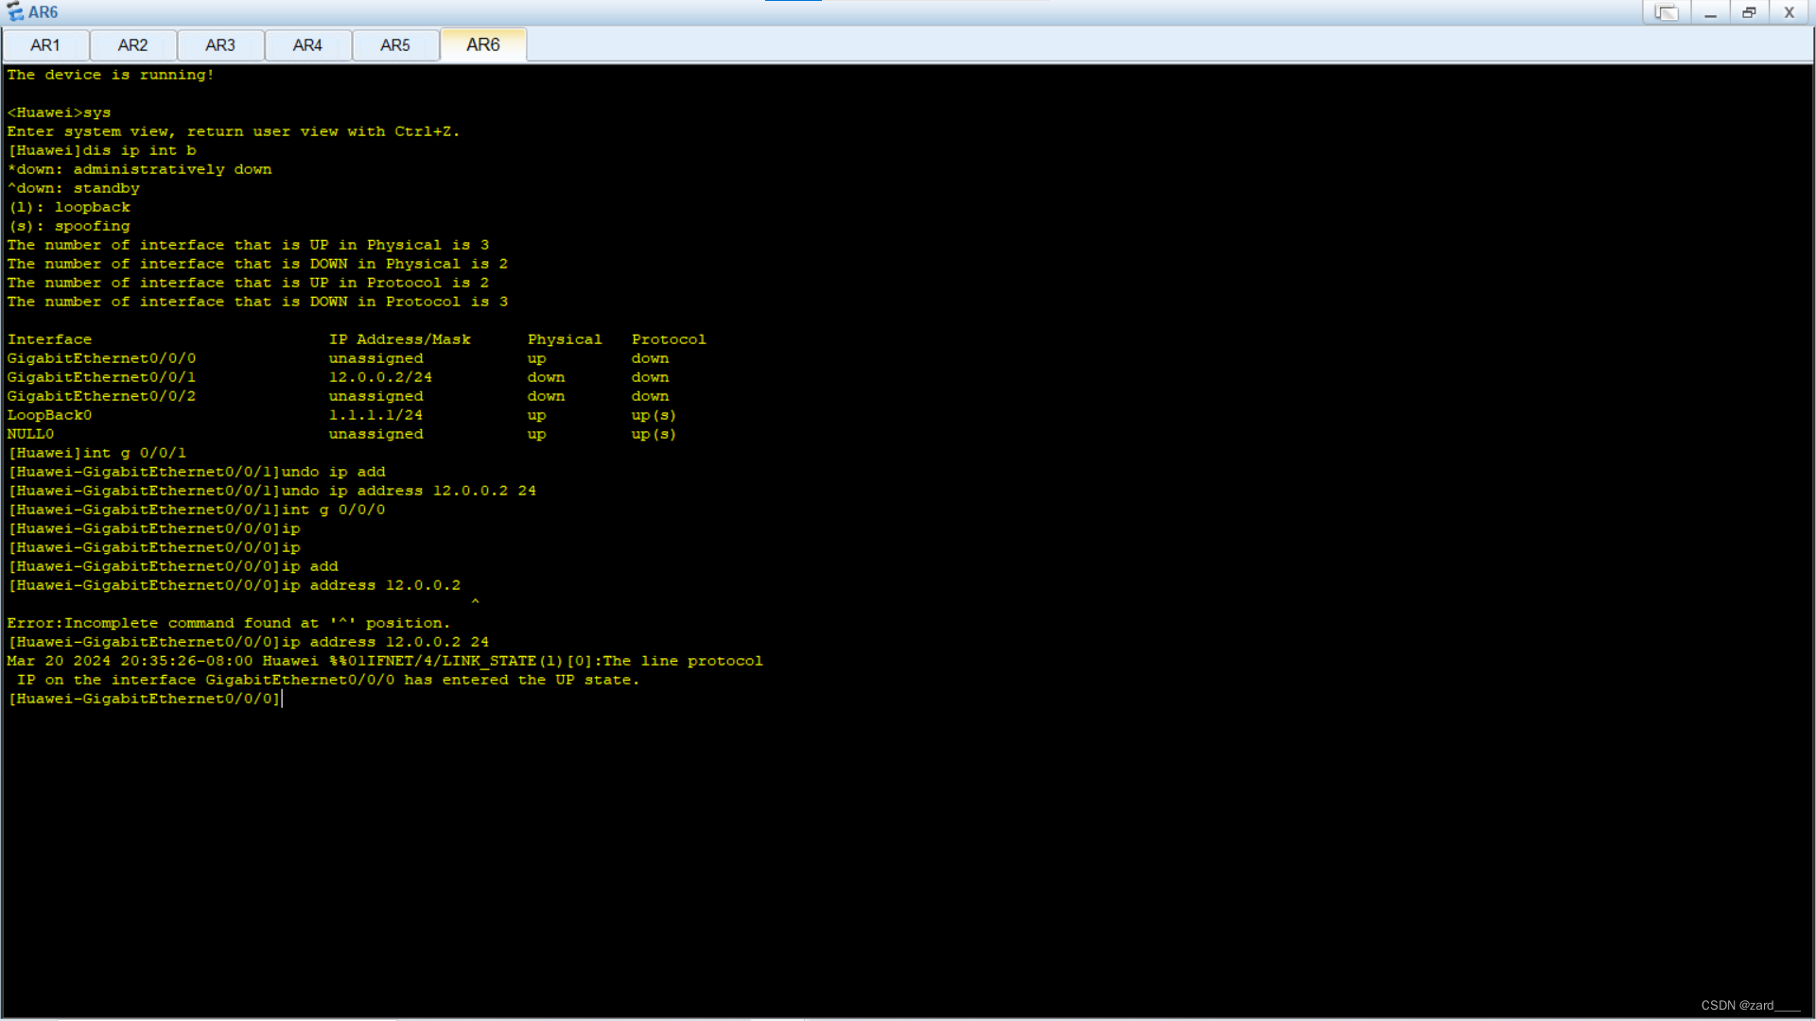
Task: Restore down the AR6 window
Action: coord(1749,12)
